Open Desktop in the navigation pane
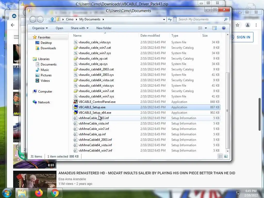The width and height of the screenshot is (264, 198). tap(46, 43)
